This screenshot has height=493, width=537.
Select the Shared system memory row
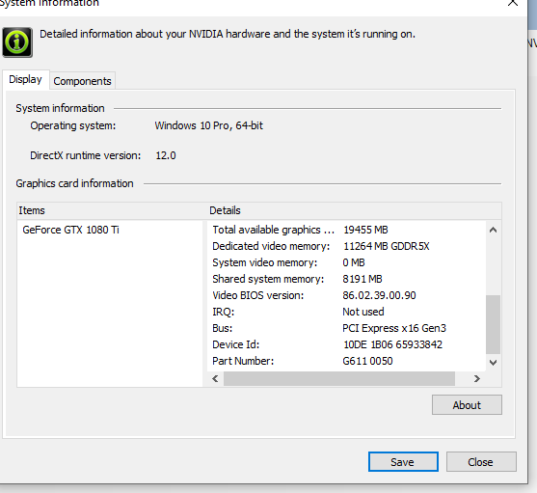[x=346, y=279]
